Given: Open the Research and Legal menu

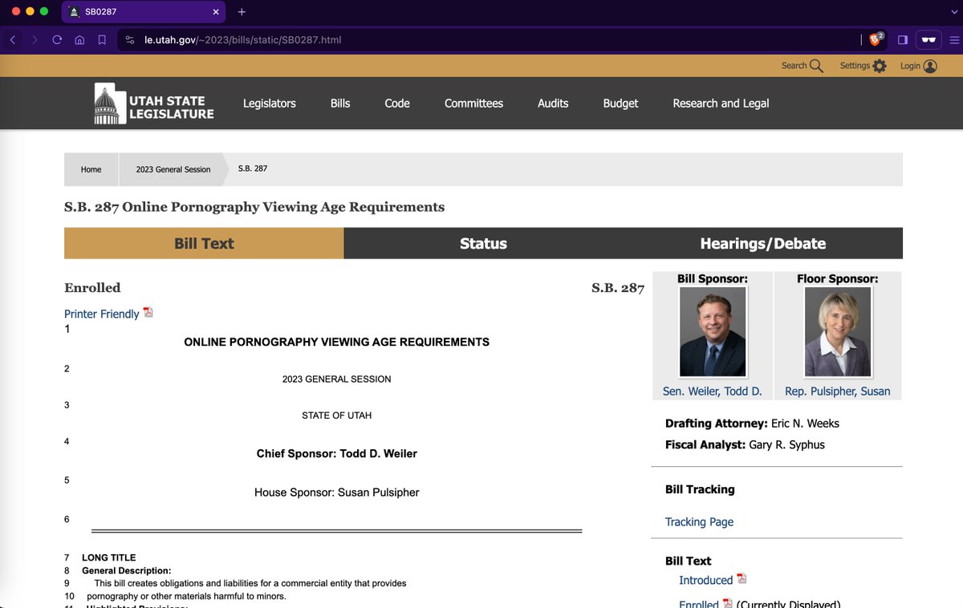Looking at the screenshot, I should [x=721, y=103].
